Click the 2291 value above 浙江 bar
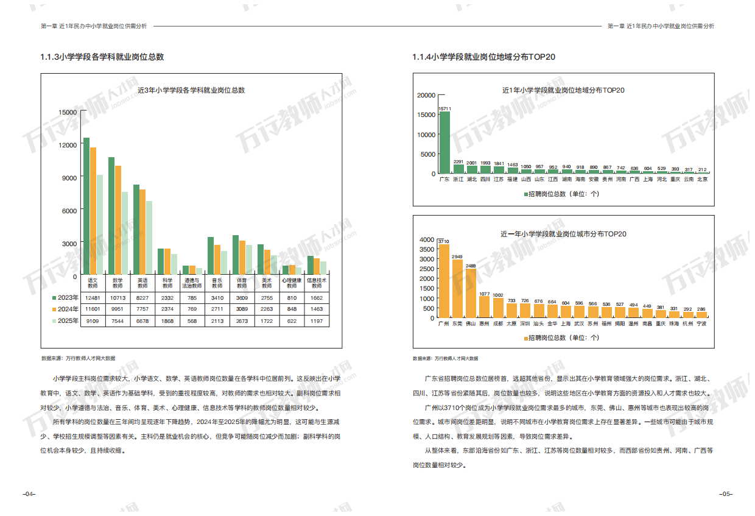The image size is (755, 516). point(458,162)
